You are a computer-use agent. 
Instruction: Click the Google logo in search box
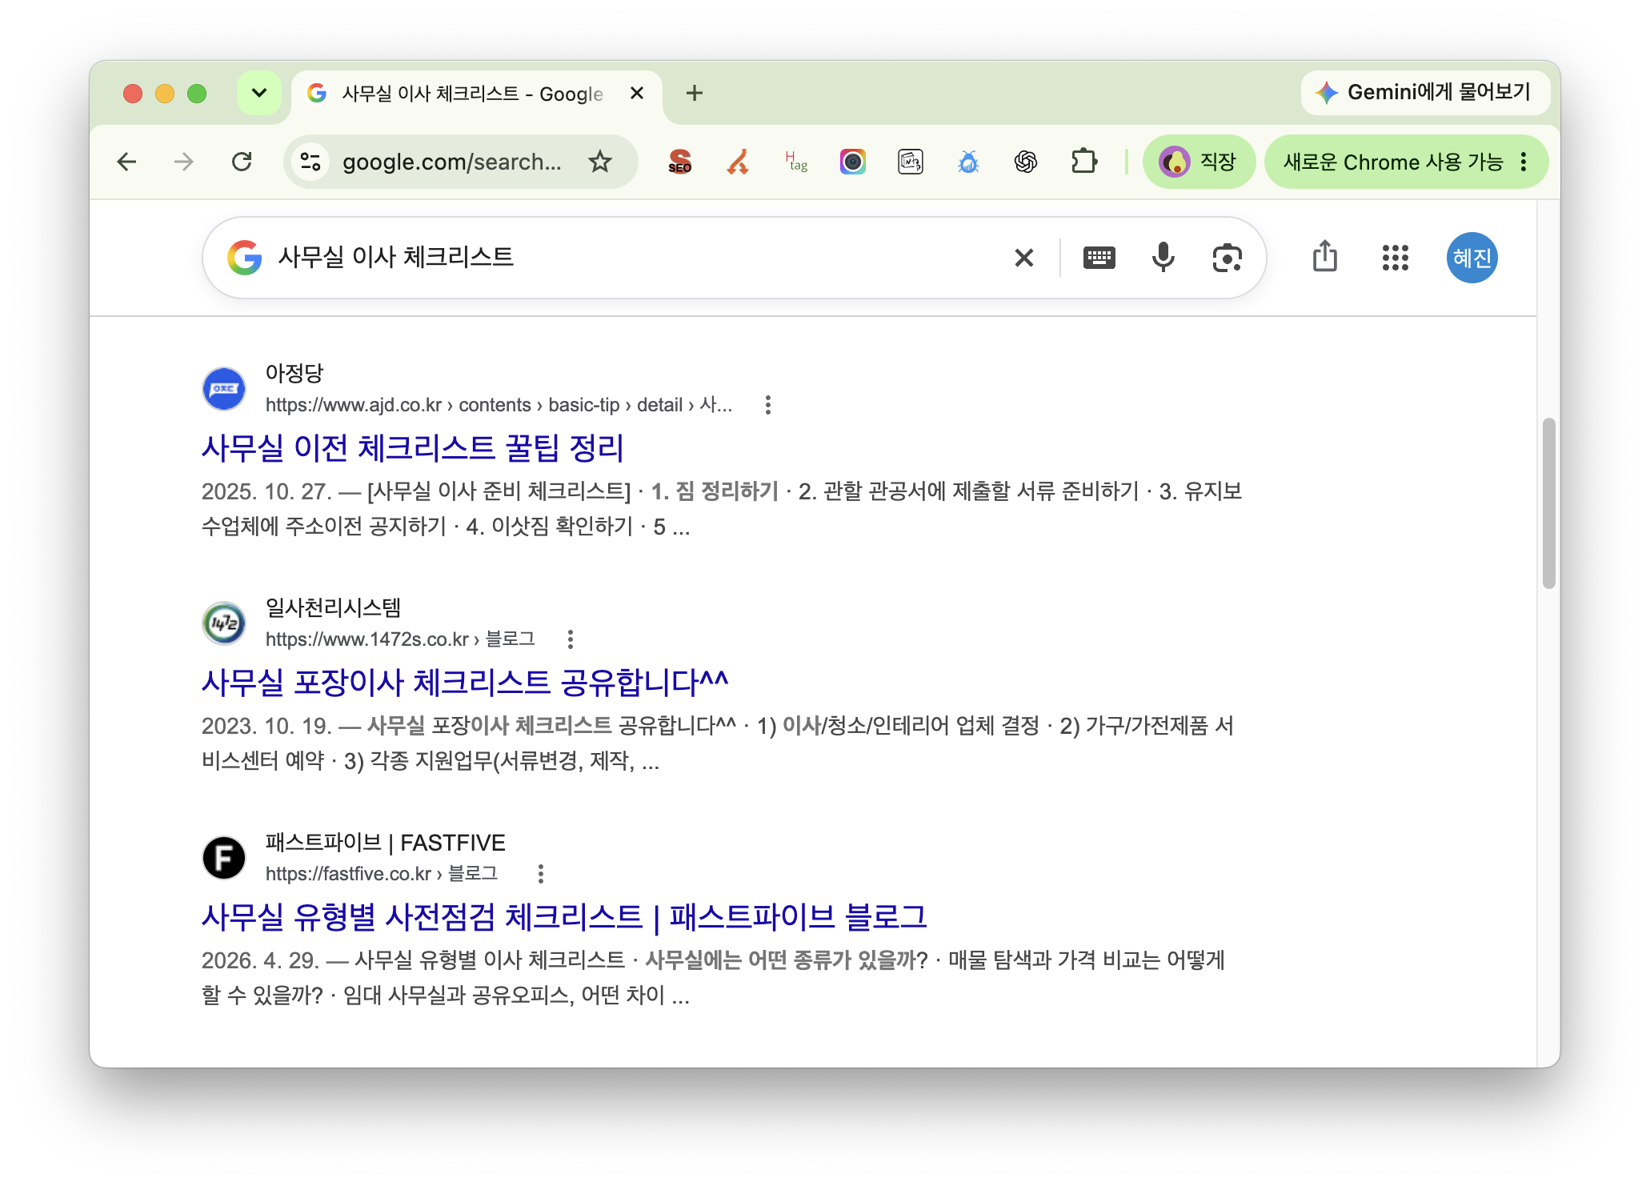click(245, 258)
